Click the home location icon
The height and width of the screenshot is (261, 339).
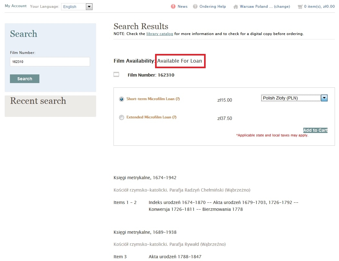click(x=236, y=7)
